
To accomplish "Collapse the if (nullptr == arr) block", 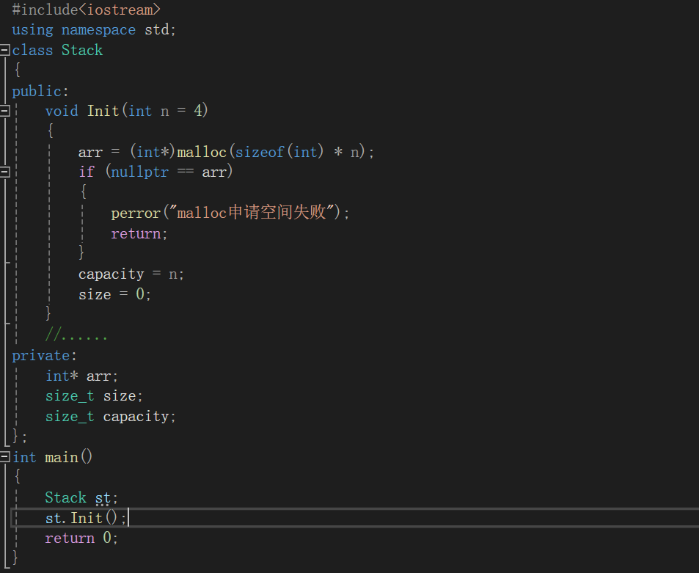I will coord(5,172).
